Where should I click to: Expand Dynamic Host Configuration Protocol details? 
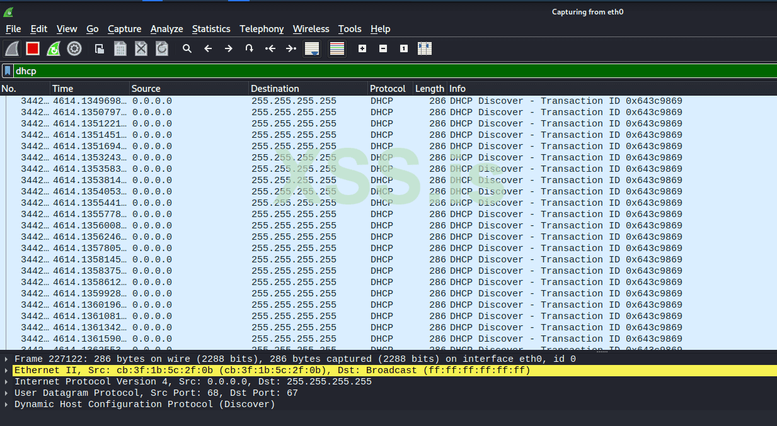pos(6,404)
